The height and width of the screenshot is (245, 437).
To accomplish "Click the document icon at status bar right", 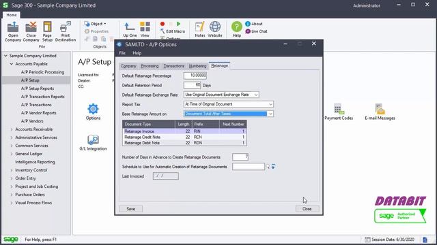I will [425, 240].
